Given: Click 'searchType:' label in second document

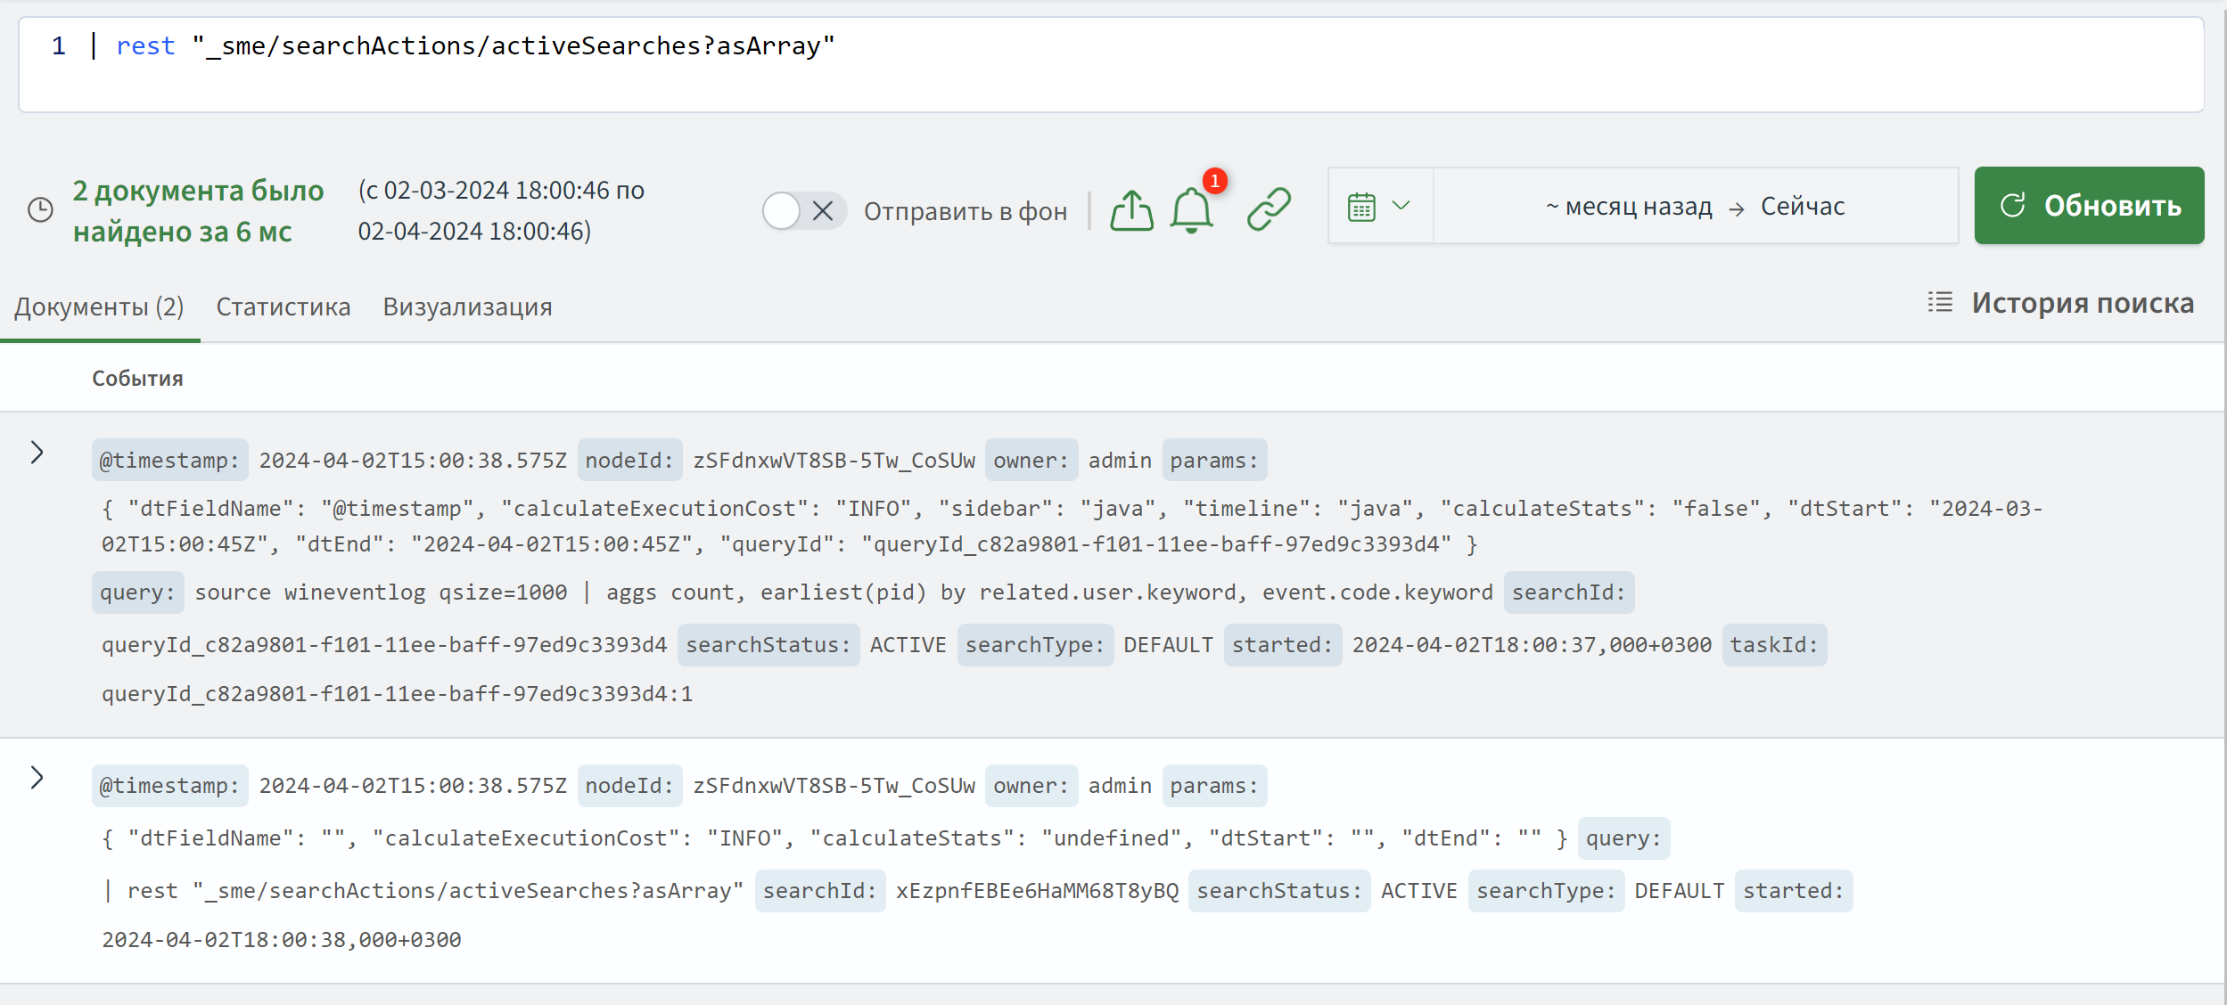Looking at the screenshot, I should click(x=1546, y=891).
